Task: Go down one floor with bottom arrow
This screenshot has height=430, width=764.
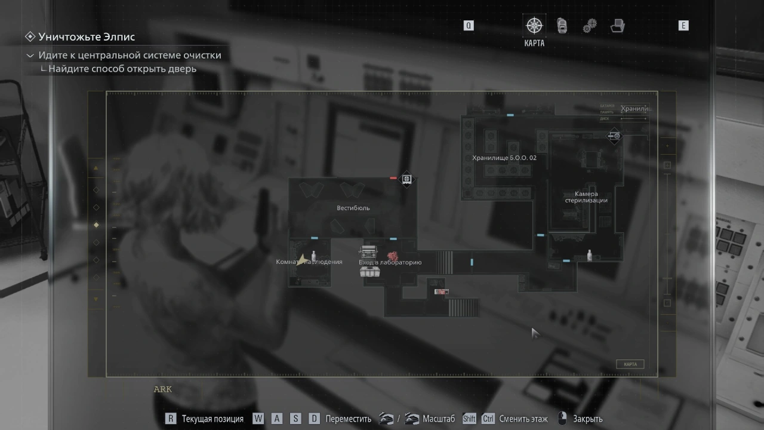Action: coord(96,299)
